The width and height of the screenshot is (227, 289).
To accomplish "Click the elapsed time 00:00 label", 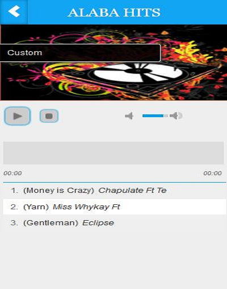I will click(x=12, y=173).
